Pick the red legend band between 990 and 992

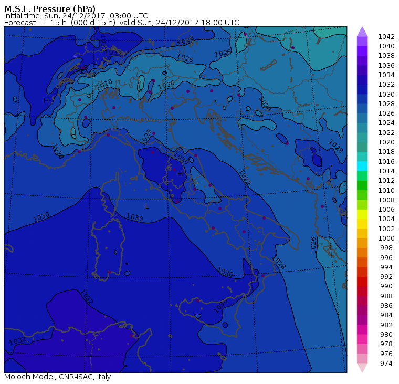pyautogui.click(x=362, y=282)
